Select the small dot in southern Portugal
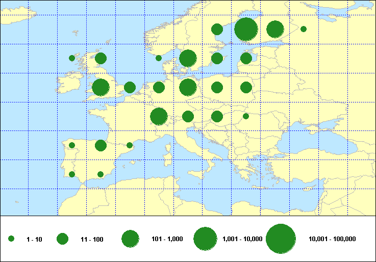Image resolution: width=376 pixels, height=262 pixels. click(x=72, y=174)
